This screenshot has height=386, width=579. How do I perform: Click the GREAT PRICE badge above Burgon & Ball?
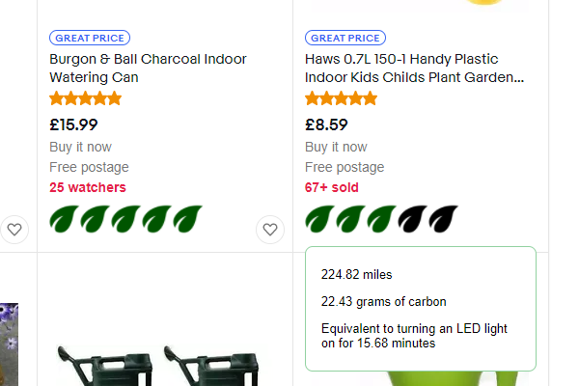click(x=88, y=39)
